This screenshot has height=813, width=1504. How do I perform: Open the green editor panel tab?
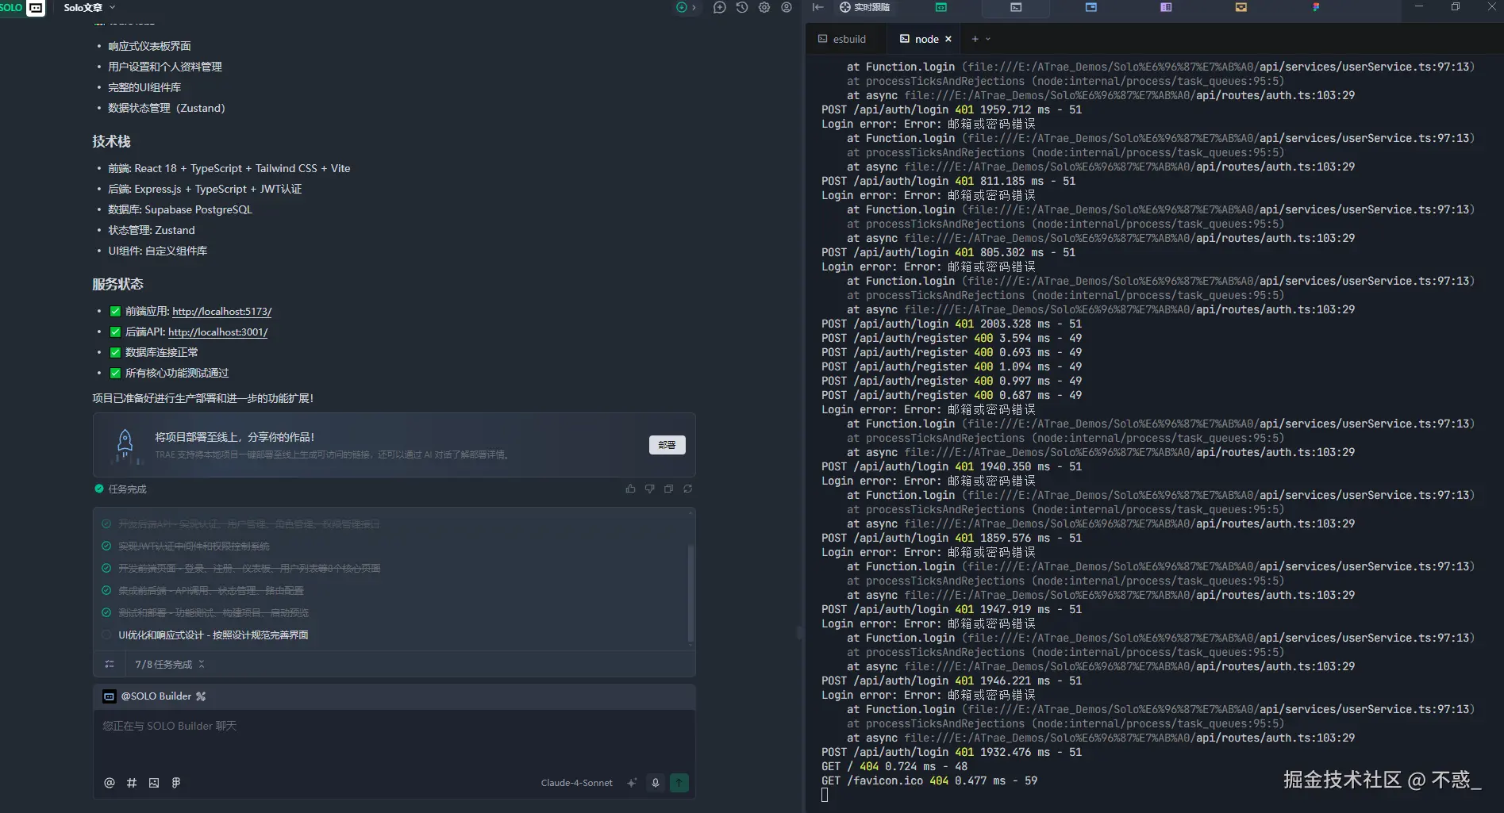941,7
